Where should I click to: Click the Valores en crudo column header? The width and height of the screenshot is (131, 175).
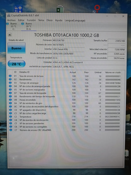113,73
